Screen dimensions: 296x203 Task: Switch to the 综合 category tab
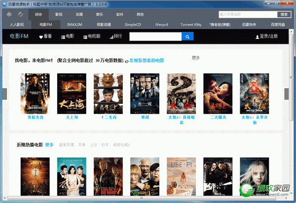coord(38,14)
